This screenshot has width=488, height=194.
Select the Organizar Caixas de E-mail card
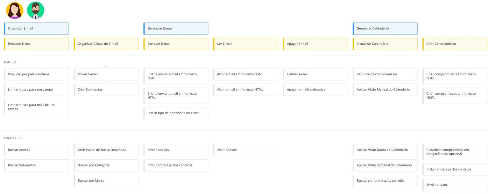tap(106, 44)
